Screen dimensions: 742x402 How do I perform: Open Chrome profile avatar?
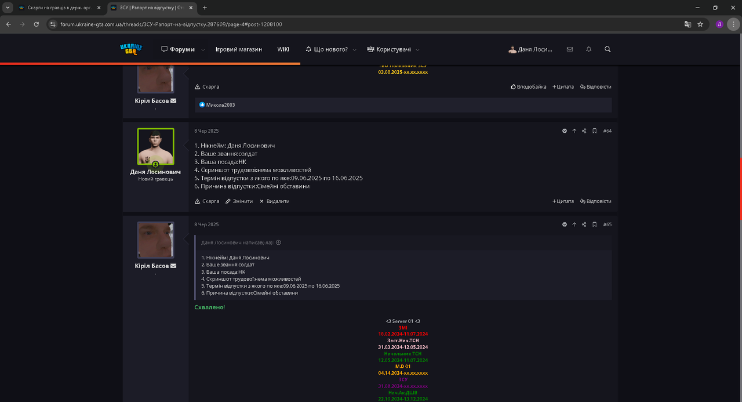click(x=719, y=24)
